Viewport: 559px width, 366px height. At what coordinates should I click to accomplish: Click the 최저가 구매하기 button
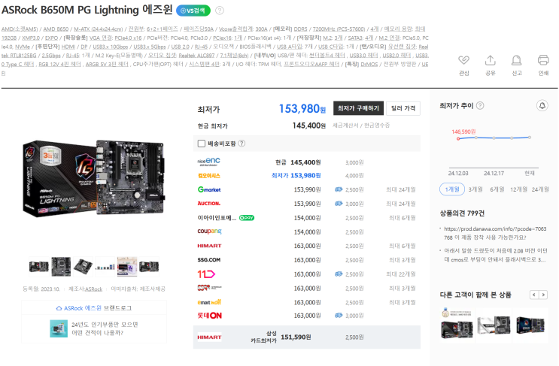coord(358,108)
